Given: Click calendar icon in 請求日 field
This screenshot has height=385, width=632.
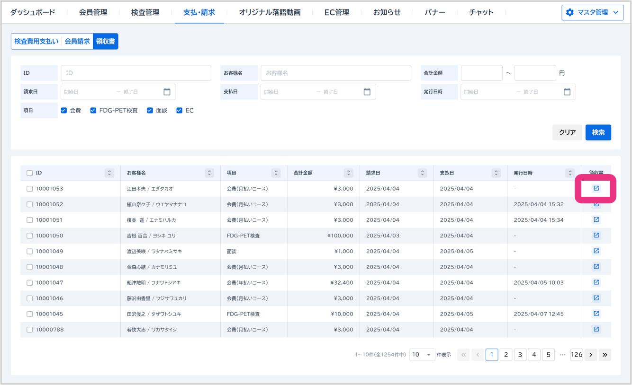Looking at the screenshot, I should coord(167,92).
